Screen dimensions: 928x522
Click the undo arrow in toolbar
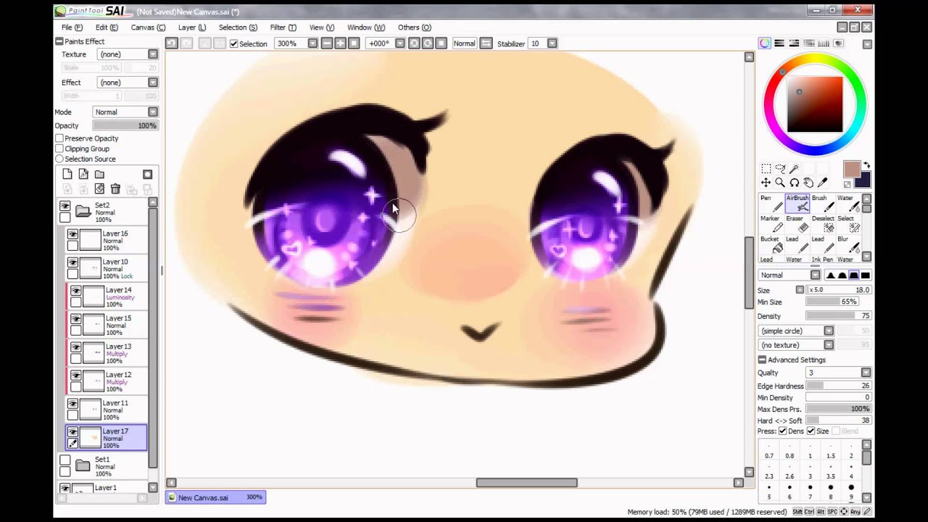(171, 43)
